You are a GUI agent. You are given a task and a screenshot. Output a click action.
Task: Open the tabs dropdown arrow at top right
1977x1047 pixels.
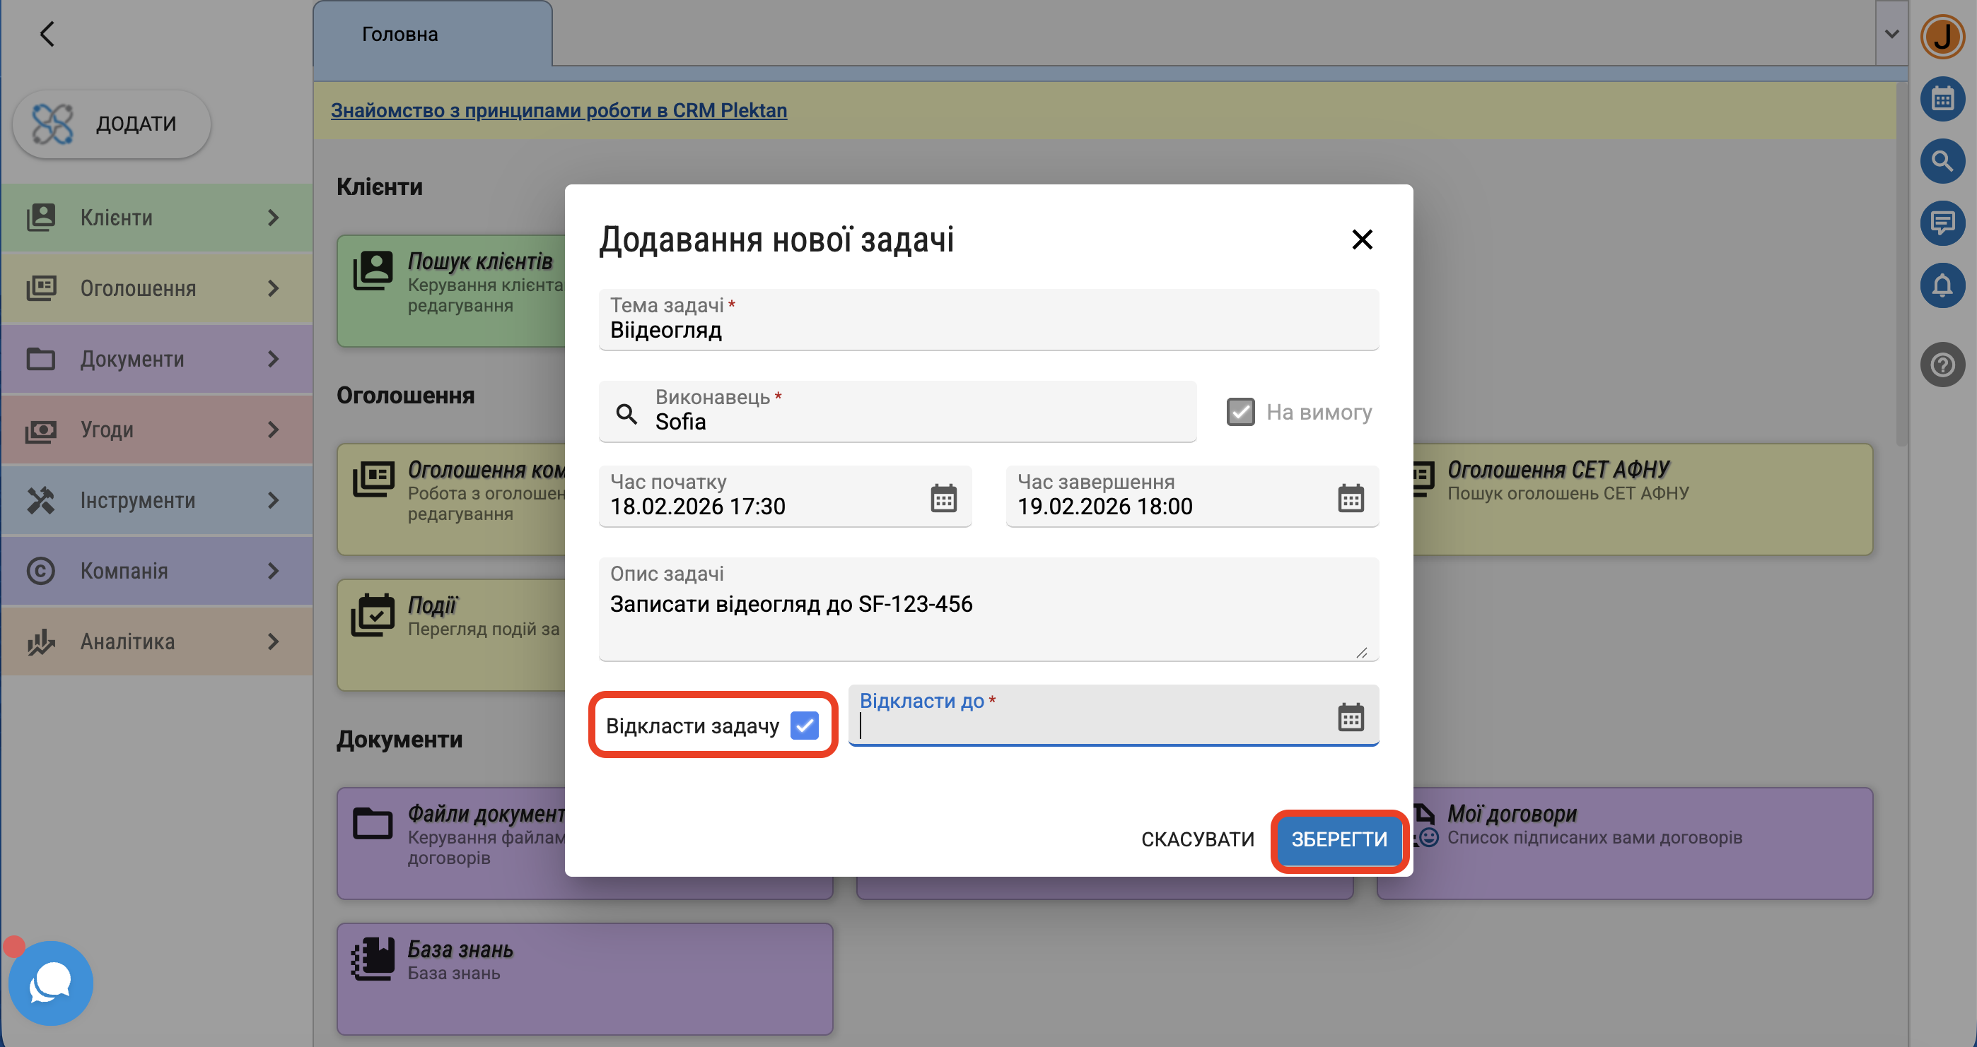(1891, 34)
